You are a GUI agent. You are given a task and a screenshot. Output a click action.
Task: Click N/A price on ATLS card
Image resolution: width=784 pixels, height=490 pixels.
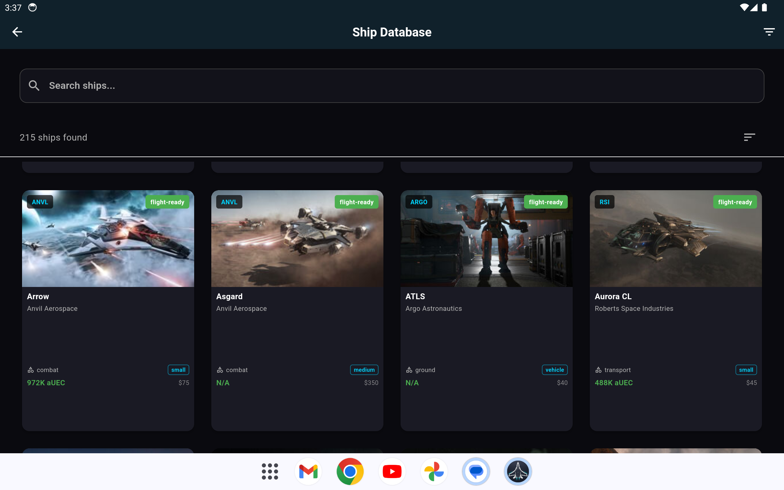point(412,383)
